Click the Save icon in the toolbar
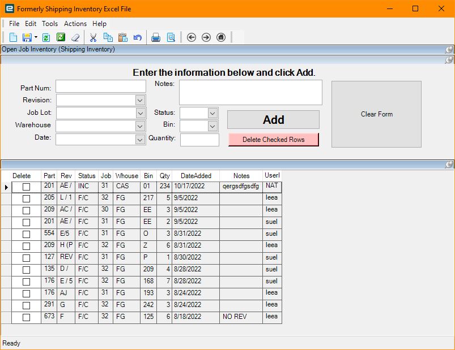455x350 pixels. coord(25,37)
